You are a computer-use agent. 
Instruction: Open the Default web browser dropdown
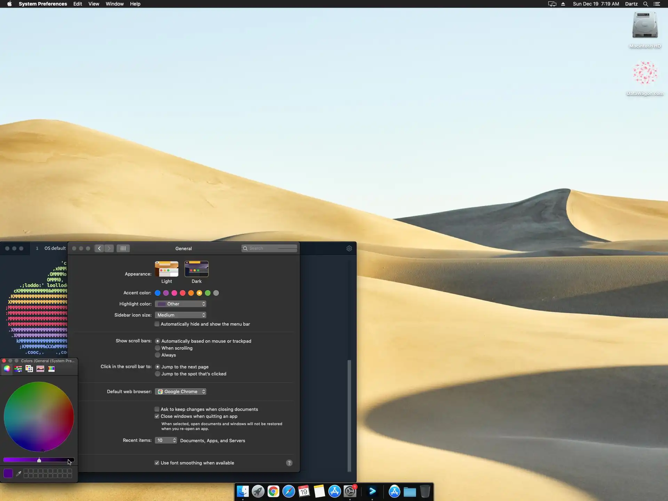point(181,392)
